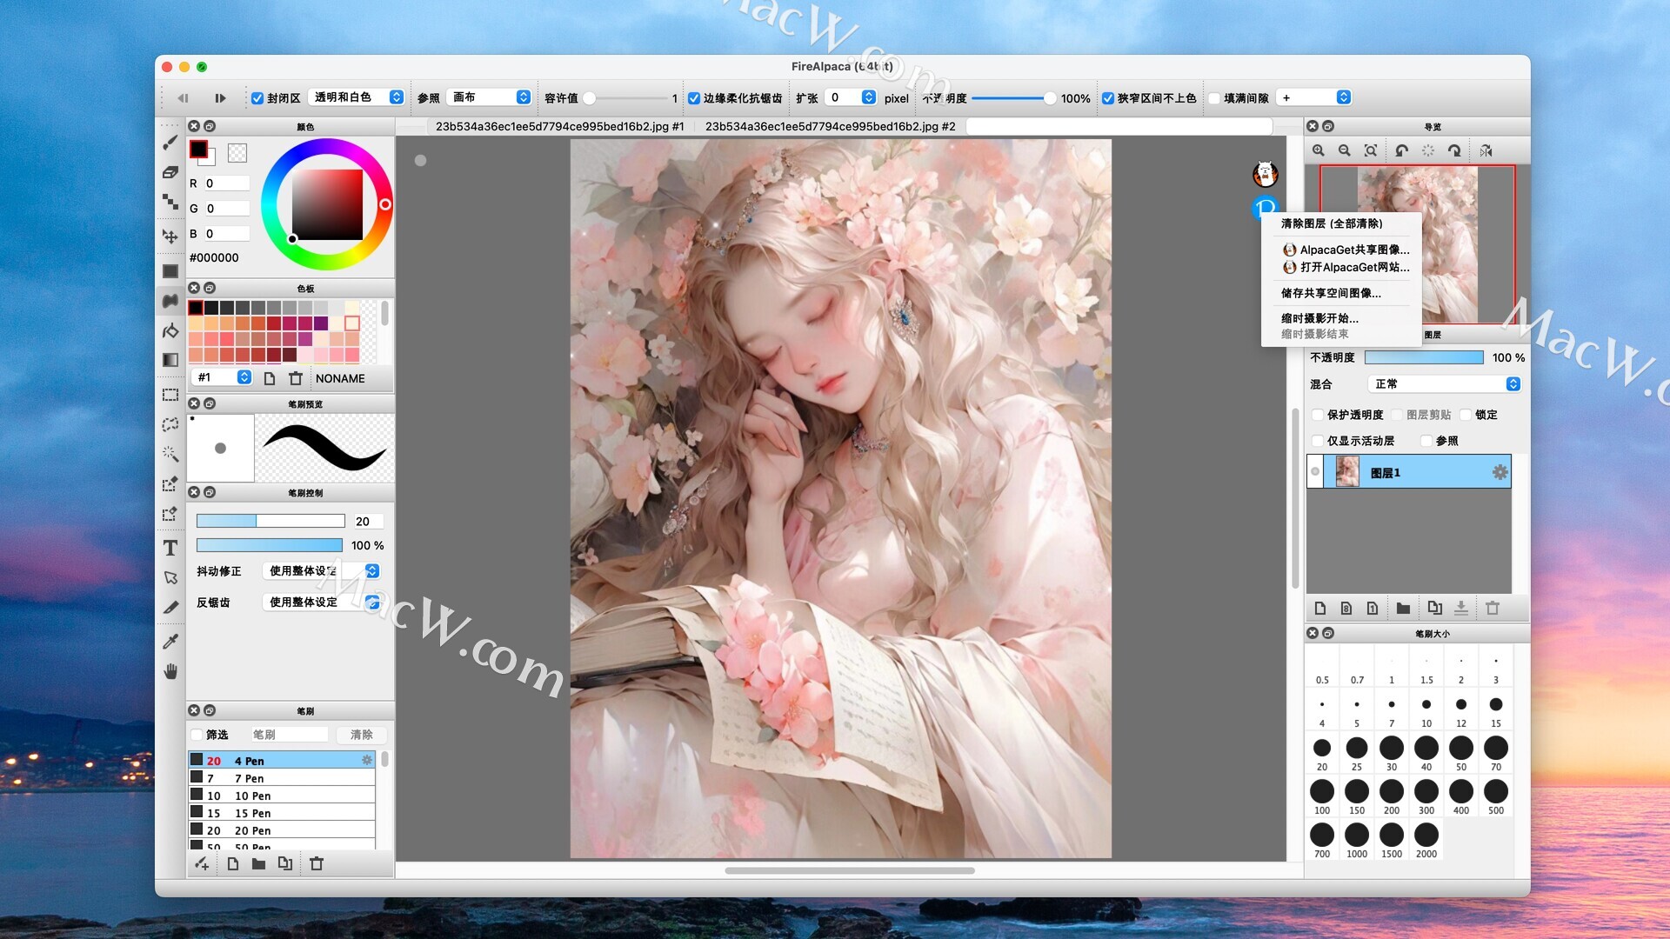This screenshot has height=939, width=1670.
Task: Select the Lasso selection tool
Action: pos(170,424)
